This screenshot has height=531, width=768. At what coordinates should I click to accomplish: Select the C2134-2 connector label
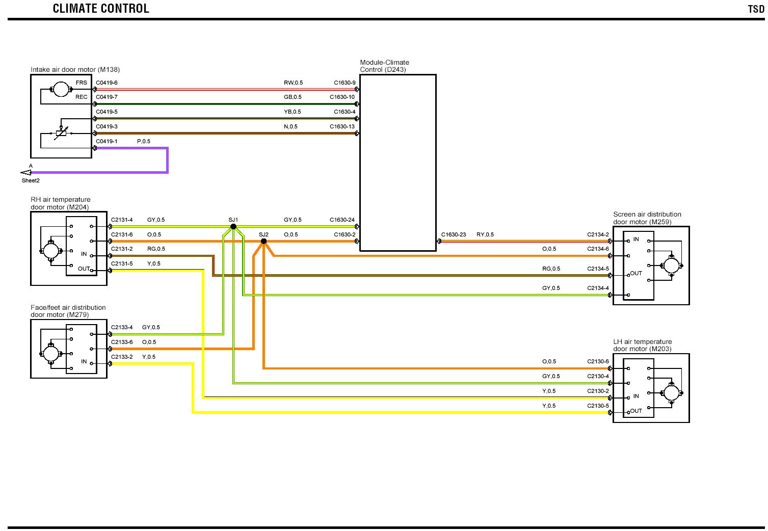[x=598, y=235]
